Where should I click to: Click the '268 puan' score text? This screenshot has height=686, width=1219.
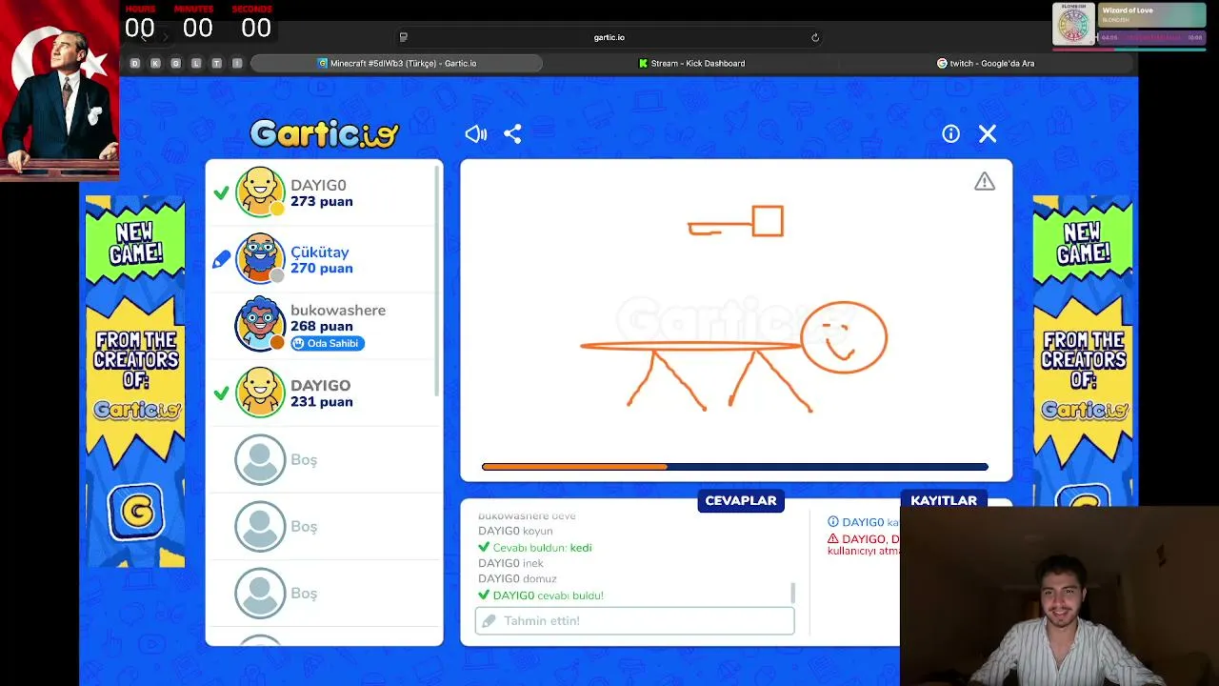click(x=322, y=326)
